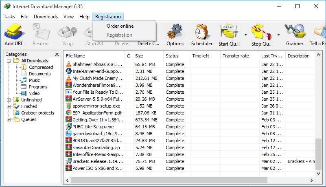Click the Start Queue icon
The width and height of the screenshot is (326, 187).
229,32
